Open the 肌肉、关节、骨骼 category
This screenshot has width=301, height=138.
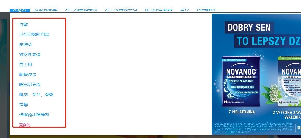36,95
